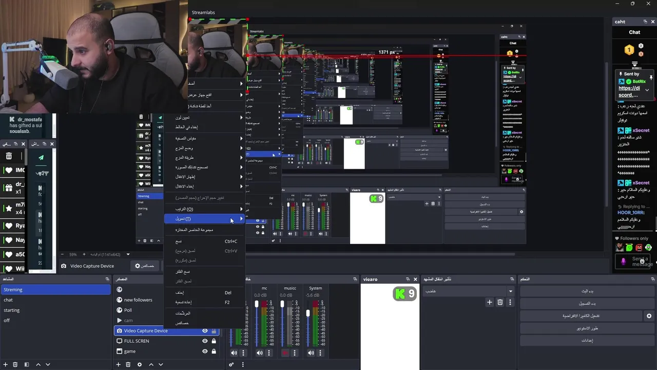Open scene transition three-dot menu
This screenshot has height=370, width=657.
tap(510, 302)
